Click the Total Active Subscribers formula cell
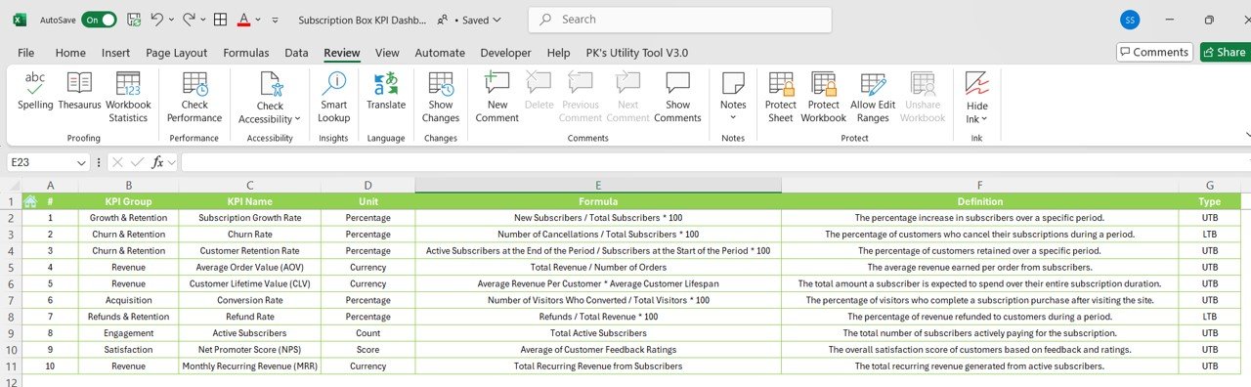The height and width of the screenshot is (387, 1251). (598, 333)
